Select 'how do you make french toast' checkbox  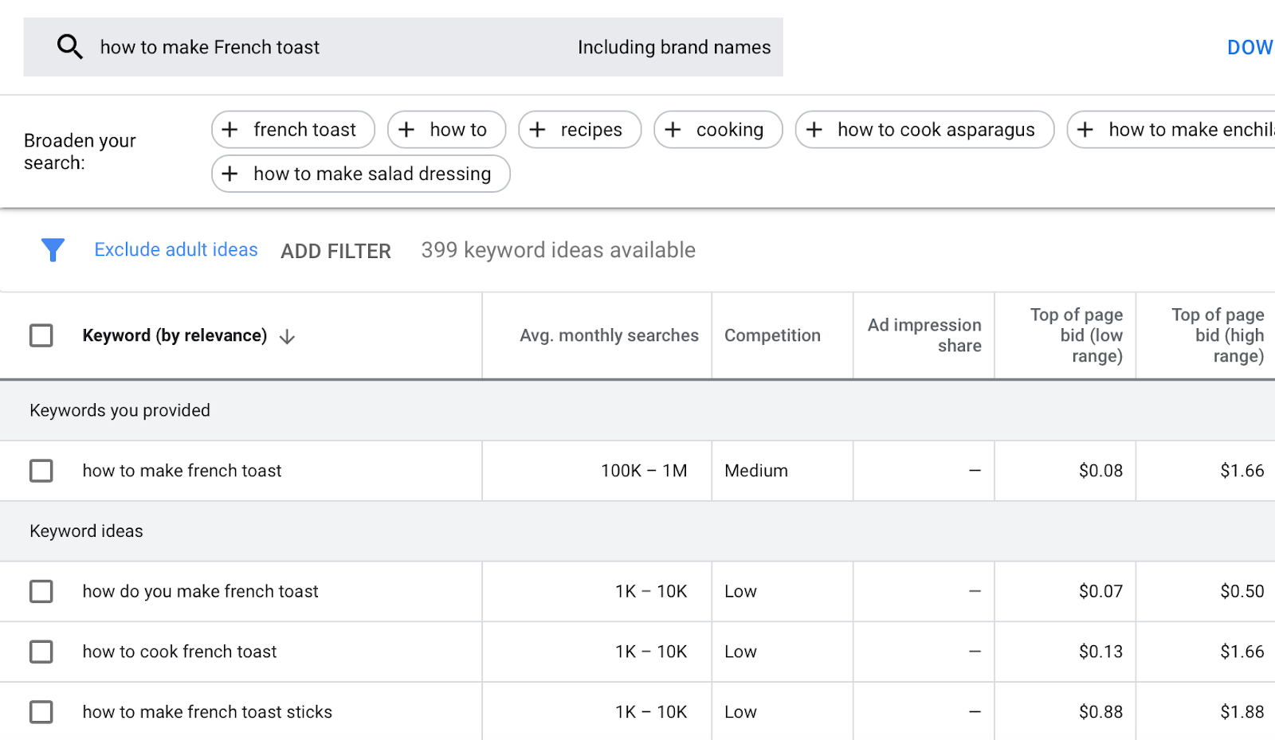41,591
